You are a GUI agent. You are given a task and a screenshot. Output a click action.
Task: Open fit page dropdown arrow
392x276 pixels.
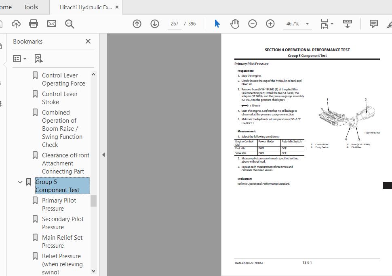(x=332, y=24)
